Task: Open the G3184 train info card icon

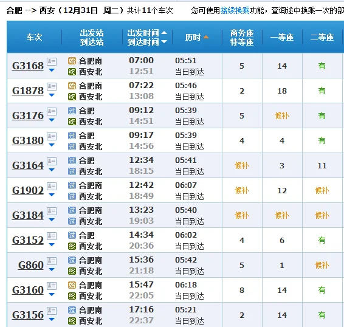Action: coord(52,211)
